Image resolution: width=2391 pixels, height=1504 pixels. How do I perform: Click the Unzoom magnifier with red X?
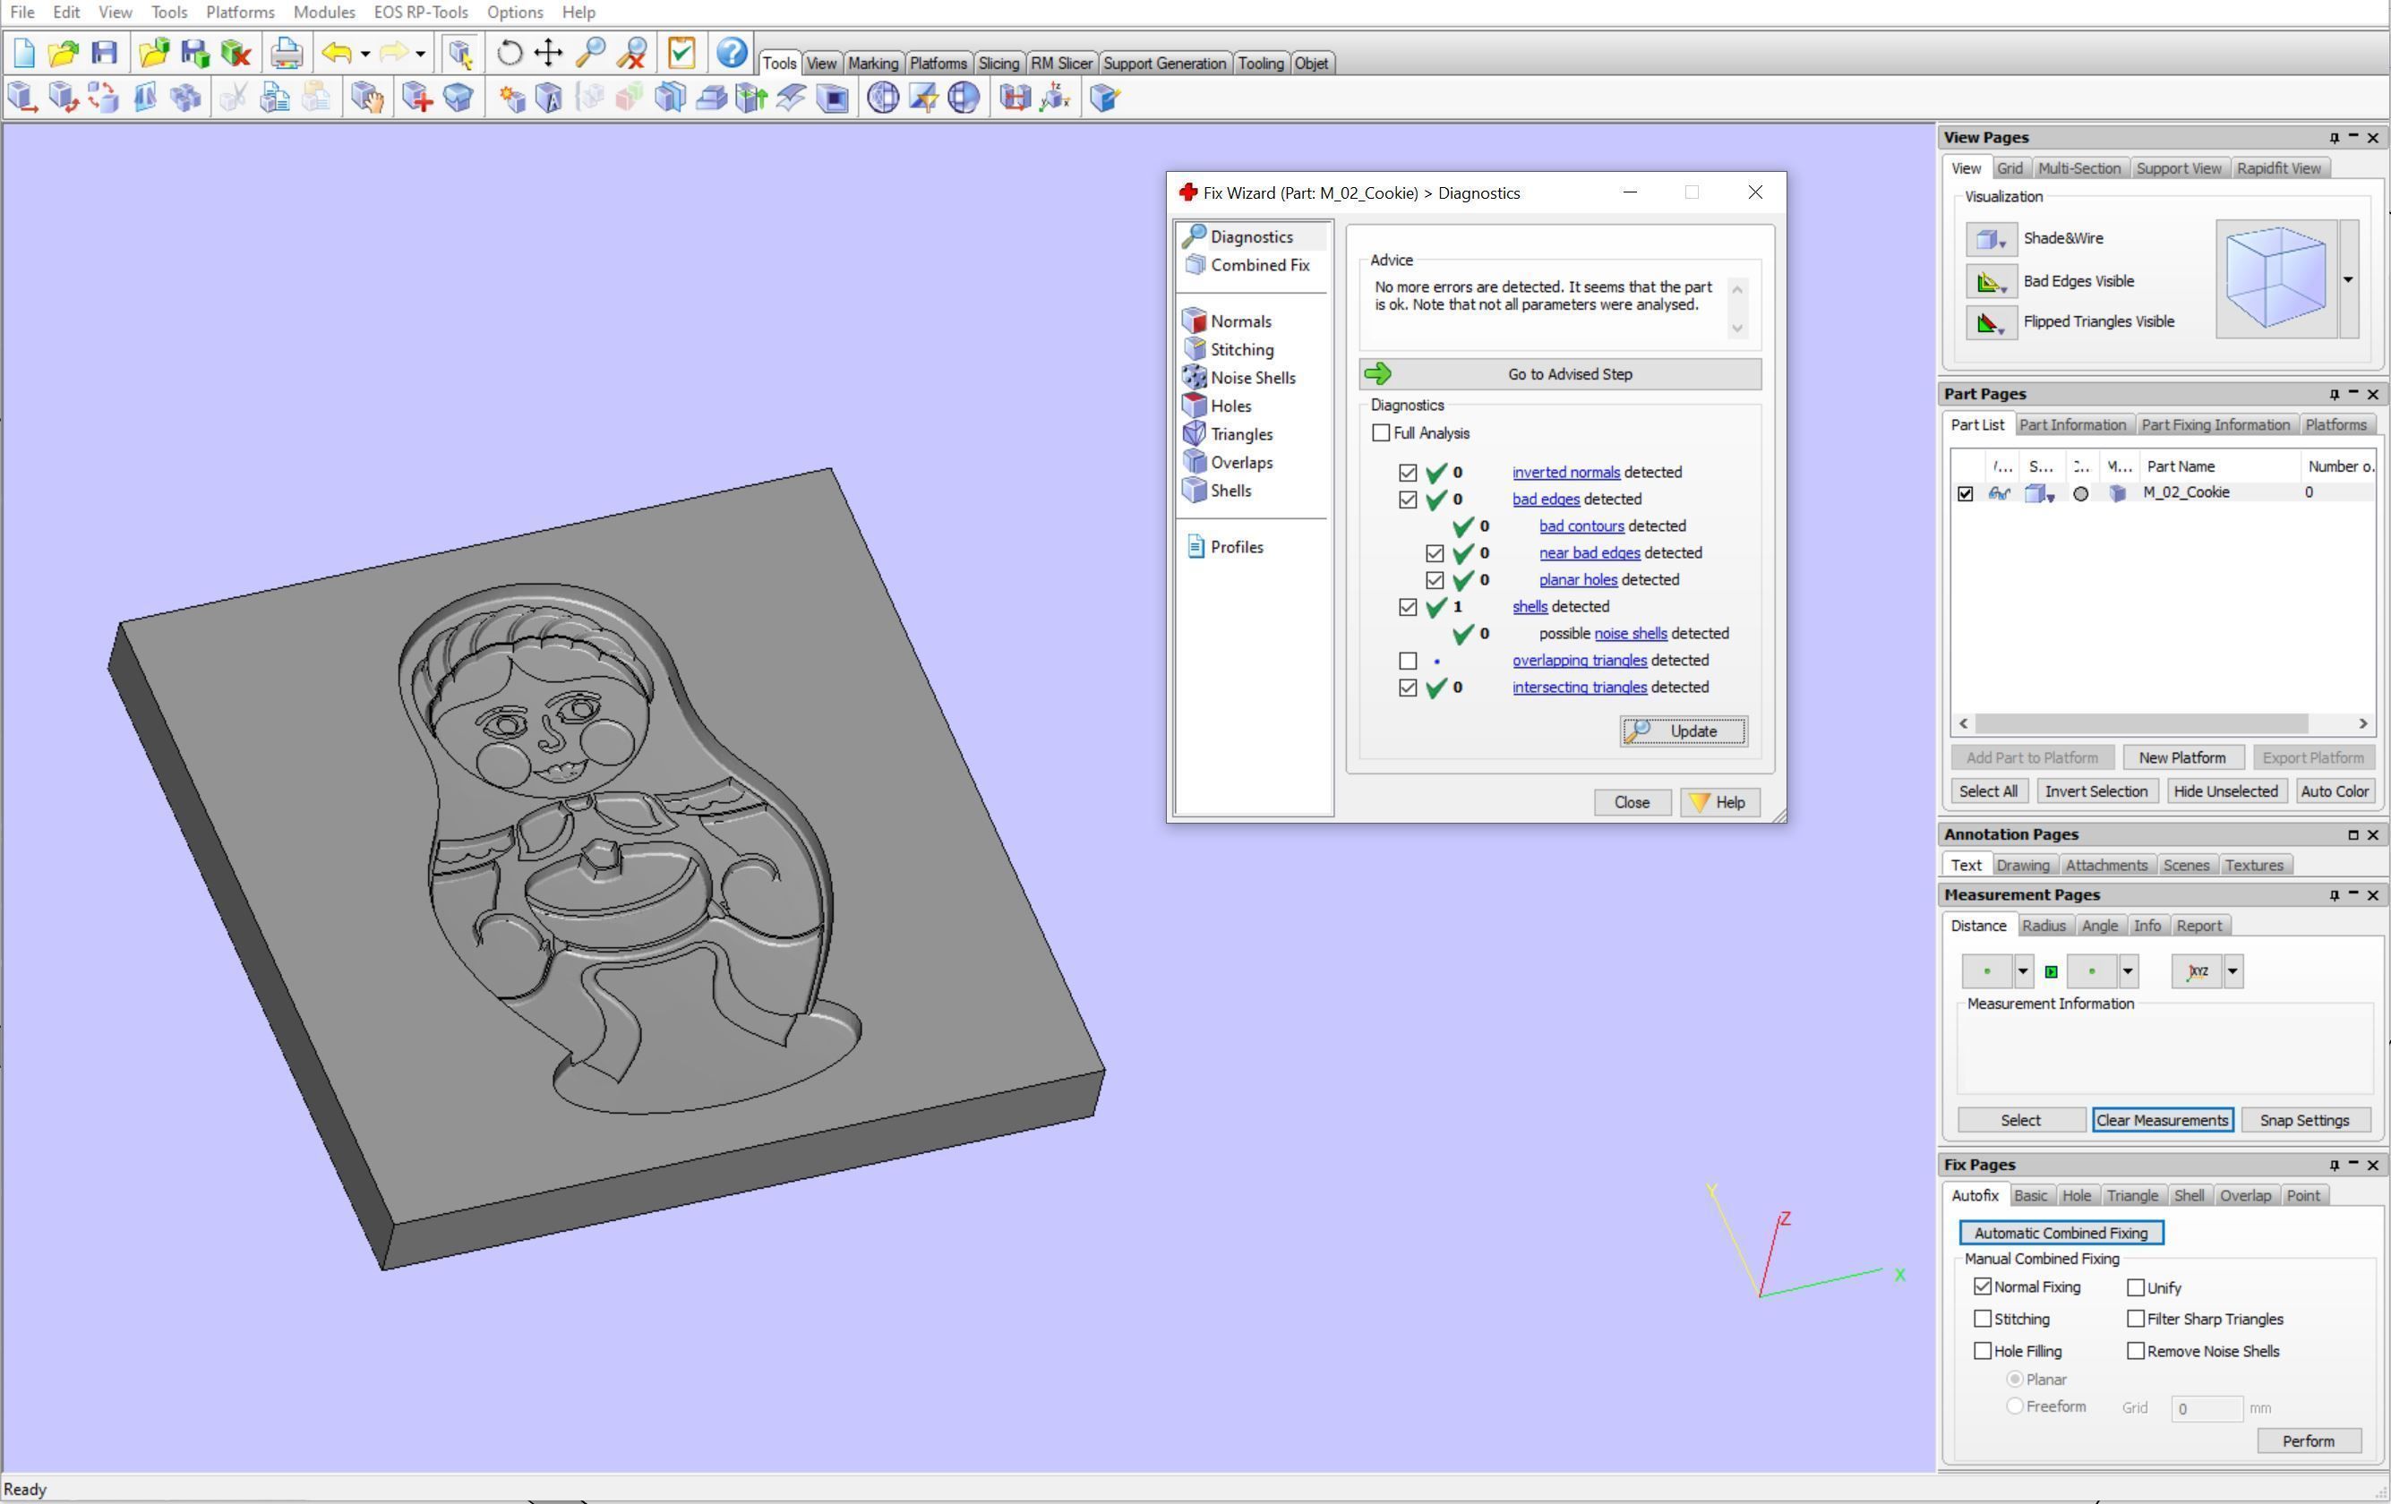point(631,53)
